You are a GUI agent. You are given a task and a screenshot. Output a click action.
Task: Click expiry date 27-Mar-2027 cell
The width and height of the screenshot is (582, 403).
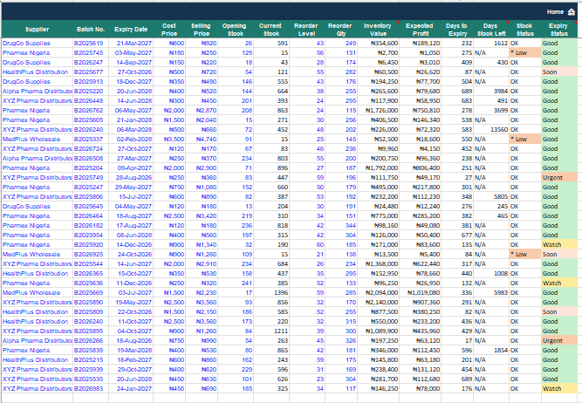point(131,159)
